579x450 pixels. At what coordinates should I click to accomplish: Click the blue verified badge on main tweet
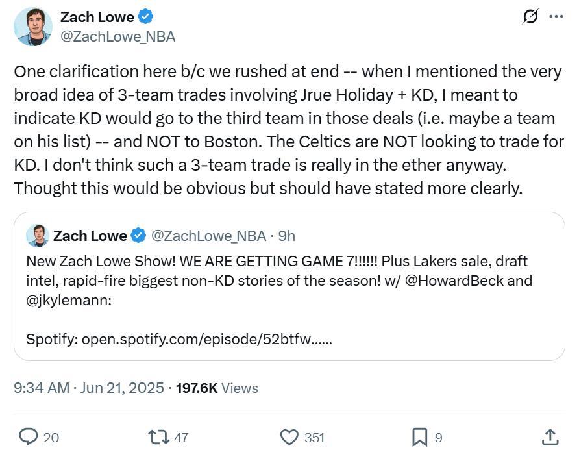[145, 17]
